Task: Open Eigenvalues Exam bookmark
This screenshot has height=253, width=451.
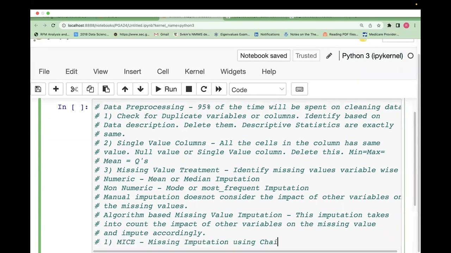Action: pos(232,34)
